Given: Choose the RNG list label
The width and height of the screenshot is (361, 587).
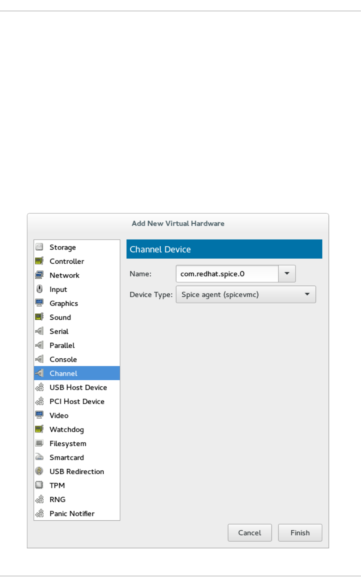Looking at the screenshot, I should 57,499.
